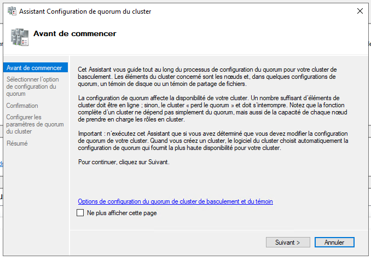Continue with the 'Suivant >' button

coord(288,242)
